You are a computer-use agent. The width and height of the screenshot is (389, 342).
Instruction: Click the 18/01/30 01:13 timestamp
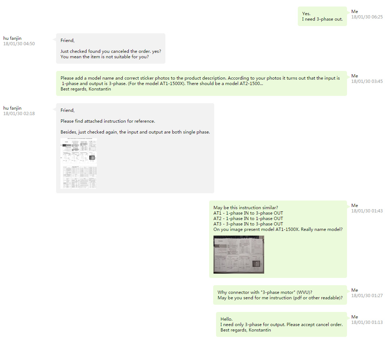coord(367,322)
